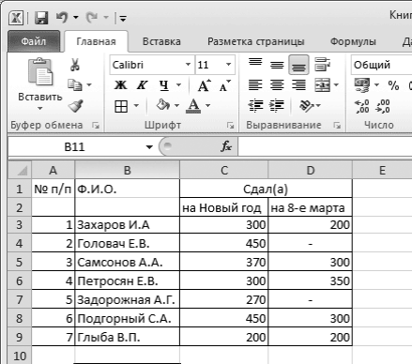Screen dimensions: 412x364
Task: Enable wrap text icon
Action: tap(322, 64)
